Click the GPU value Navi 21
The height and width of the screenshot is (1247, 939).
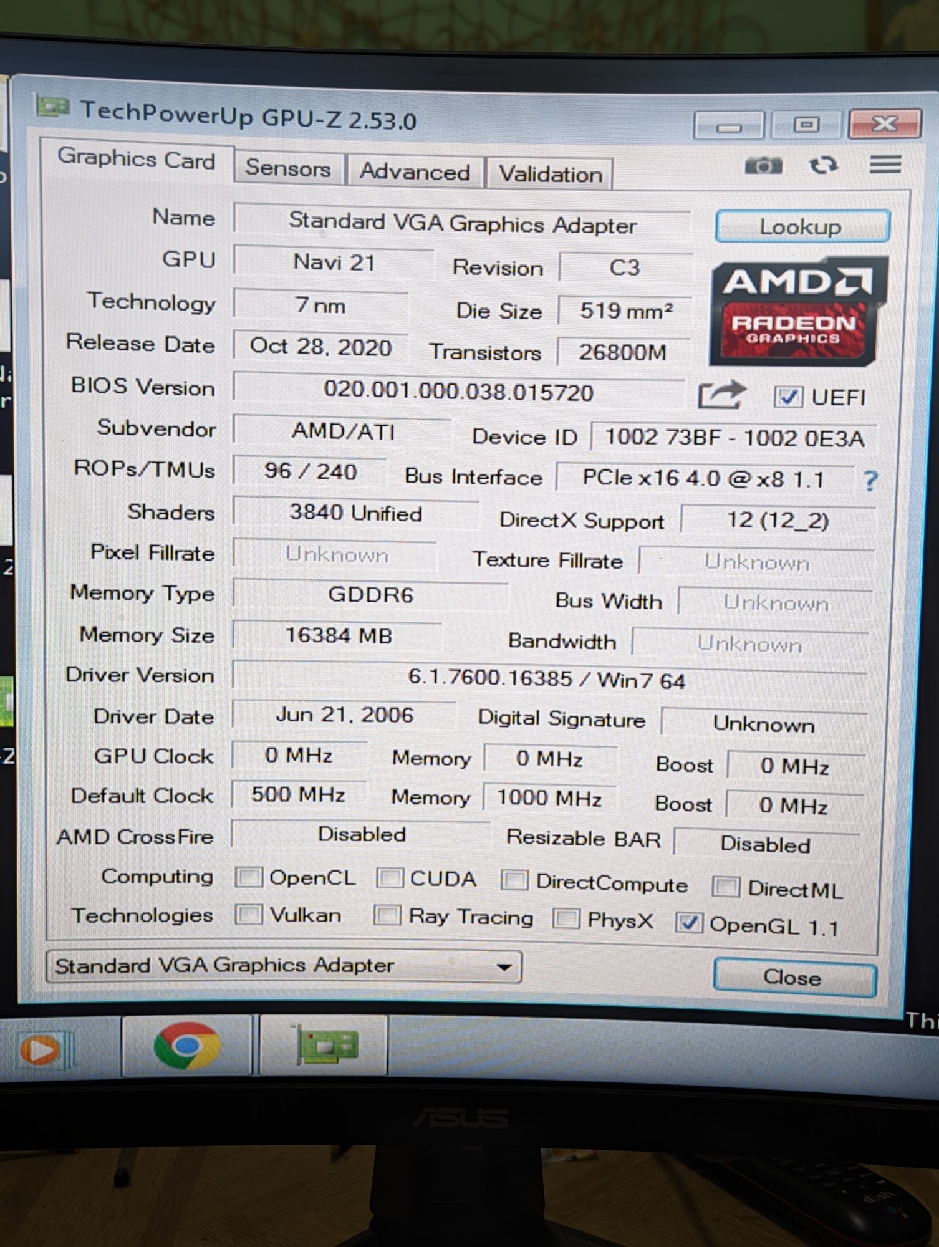pyautogui.click(x=334, y=262)
